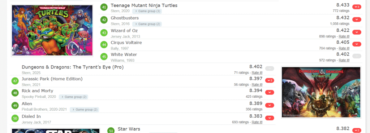Click the red down-2 indicator for Star Wars
This screenshot has width=370, height=133.
357,130
